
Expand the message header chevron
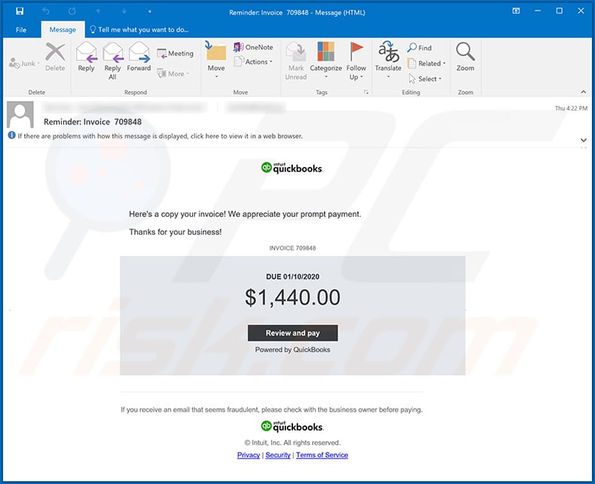coord(584,140)
